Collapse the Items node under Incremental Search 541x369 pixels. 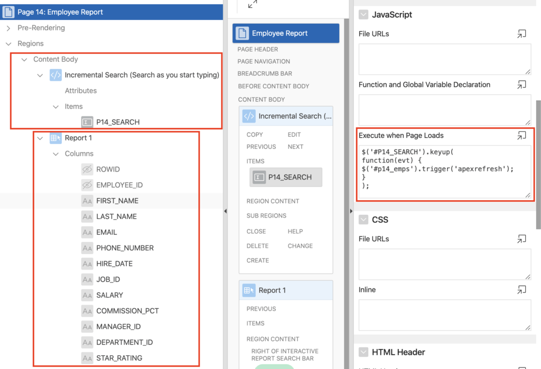[55, 107]
